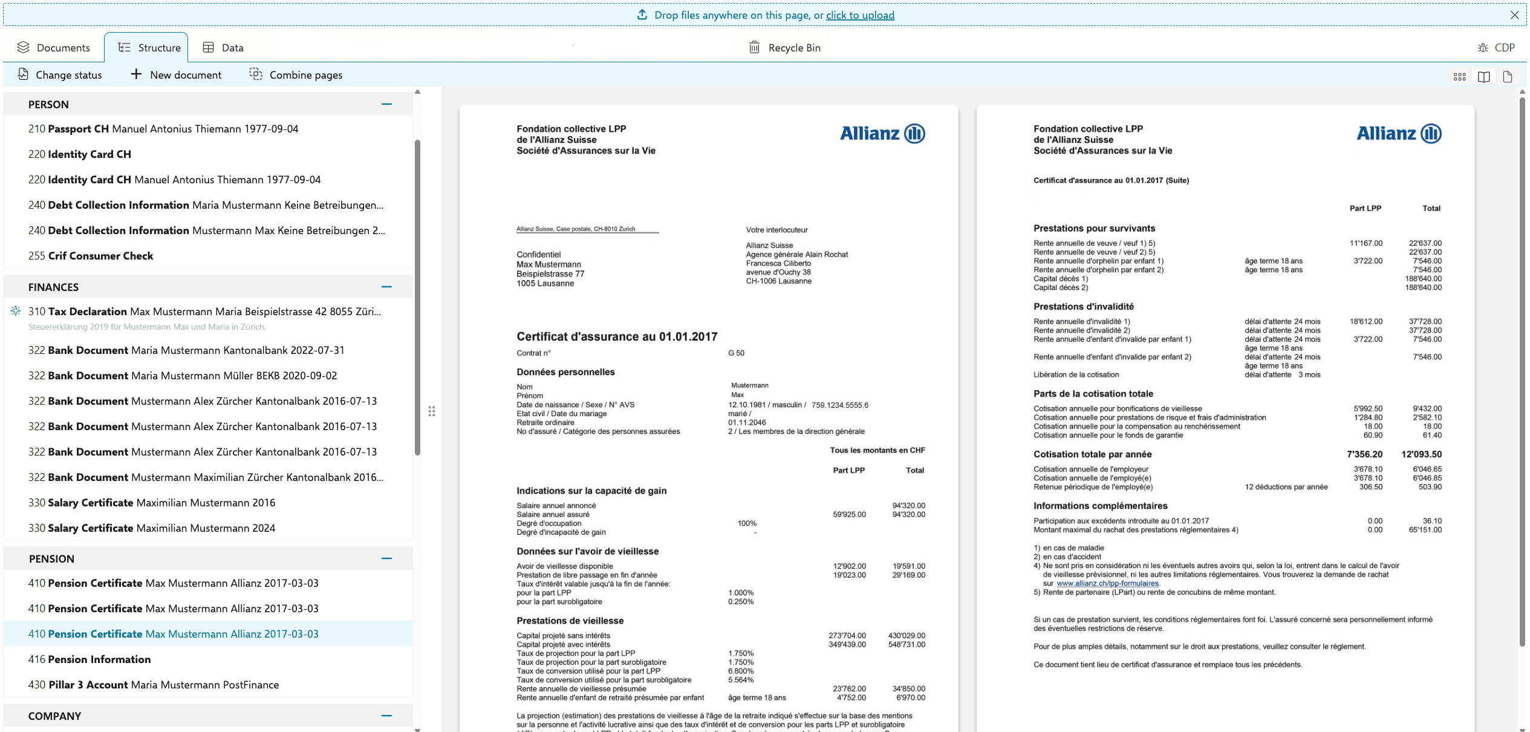This screenshot has height=732, width=1530.
Task: Open the click to upload link
Action: [x=860, y=15]
